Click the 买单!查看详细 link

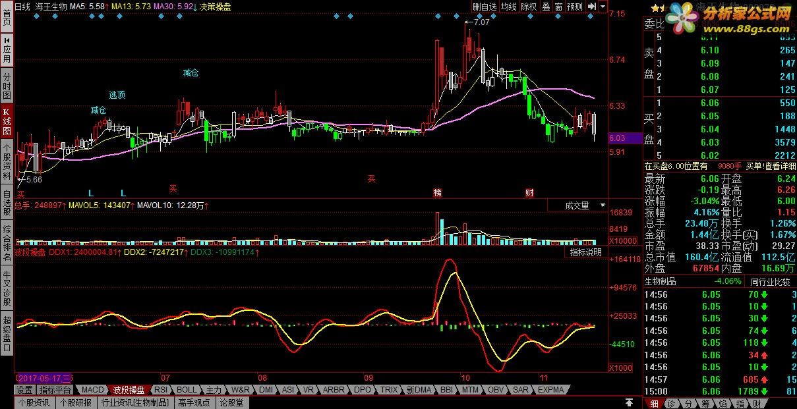coord(771,167)
